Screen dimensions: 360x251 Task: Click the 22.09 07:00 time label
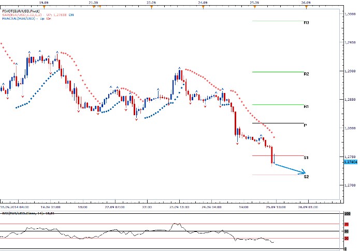(x=115, y=207)
